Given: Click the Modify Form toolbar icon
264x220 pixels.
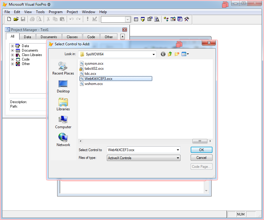Looking at the screenshot, I should tap(95, 19).
